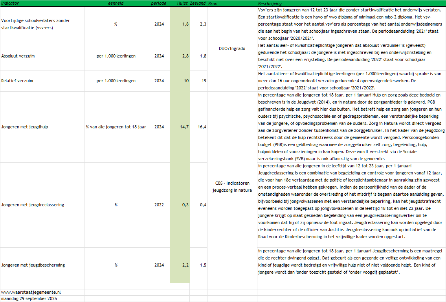Select the DUO/Ingrado source cell
446x302 pixels.
(232, 48)
